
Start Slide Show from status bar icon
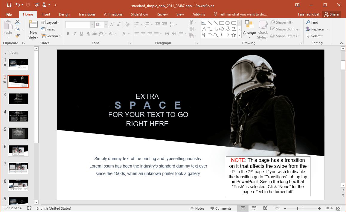(x=277, y=208)
